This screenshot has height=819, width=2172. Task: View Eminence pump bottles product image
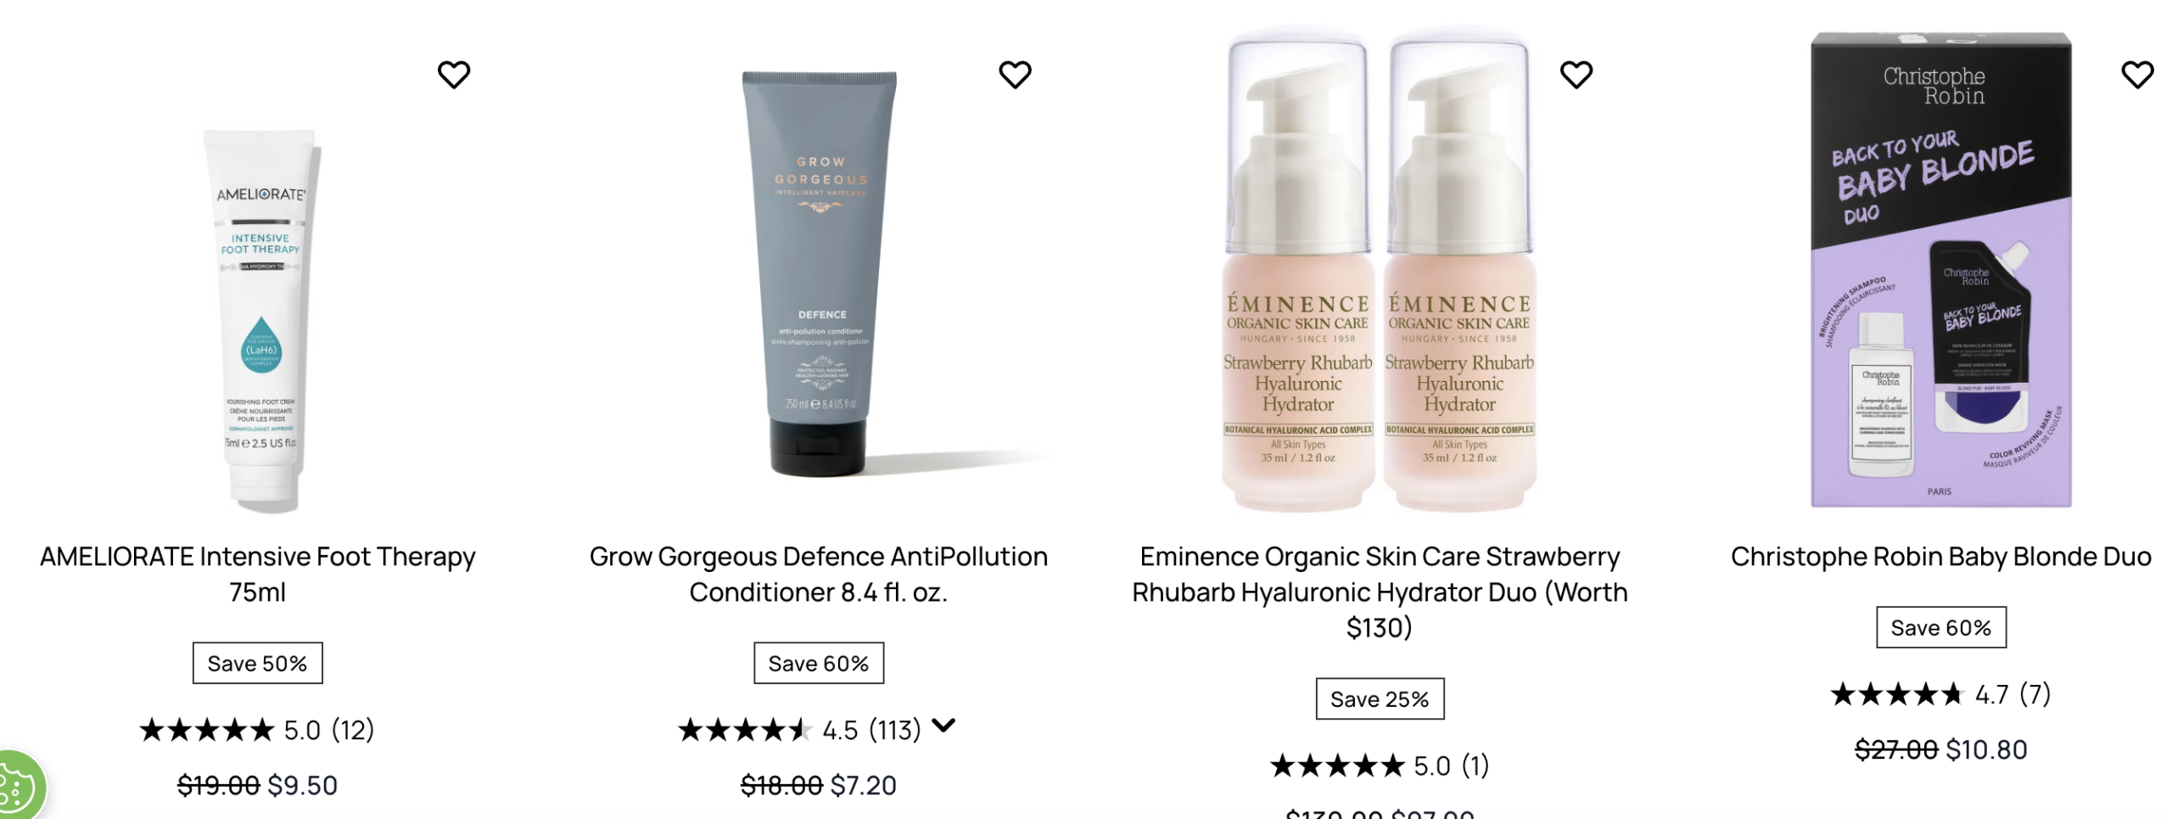point(1379,270)
